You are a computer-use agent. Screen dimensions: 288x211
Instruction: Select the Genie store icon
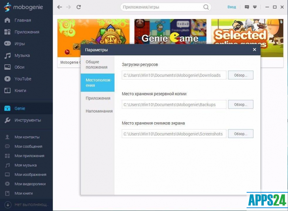(x=7, y=108)
